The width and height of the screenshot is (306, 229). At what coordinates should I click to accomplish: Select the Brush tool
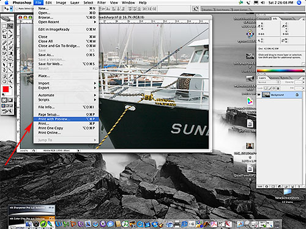(10, 43)
